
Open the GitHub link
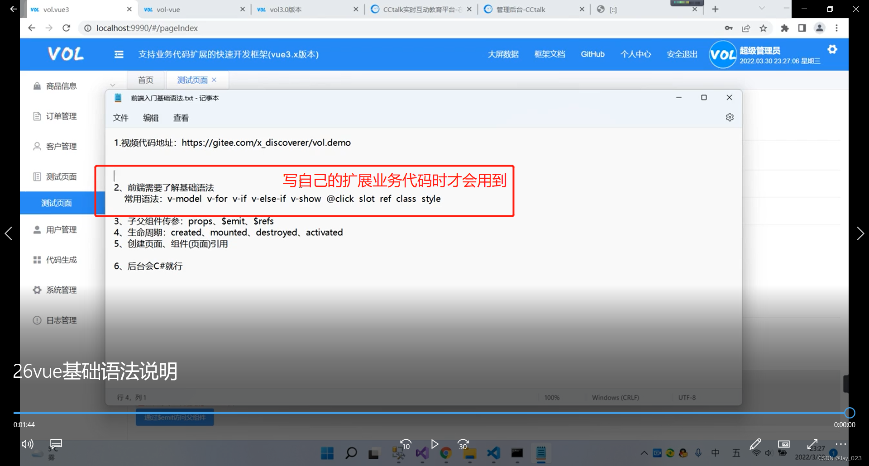point(592,54)
